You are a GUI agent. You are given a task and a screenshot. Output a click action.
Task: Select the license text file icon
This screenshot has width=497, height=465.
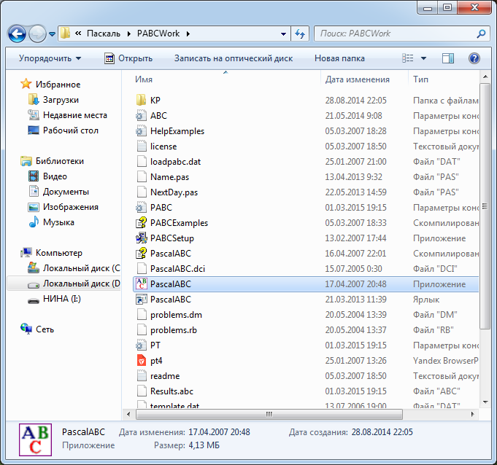click(141, 146)
